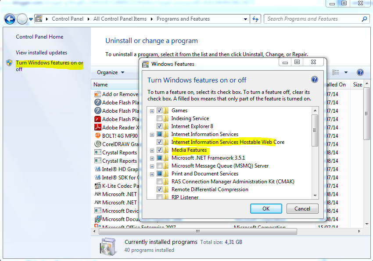The height and width of the screenshot is (261, 373).
Task: Click the Internet Explorer 8 folder icon
Action: 166,126
